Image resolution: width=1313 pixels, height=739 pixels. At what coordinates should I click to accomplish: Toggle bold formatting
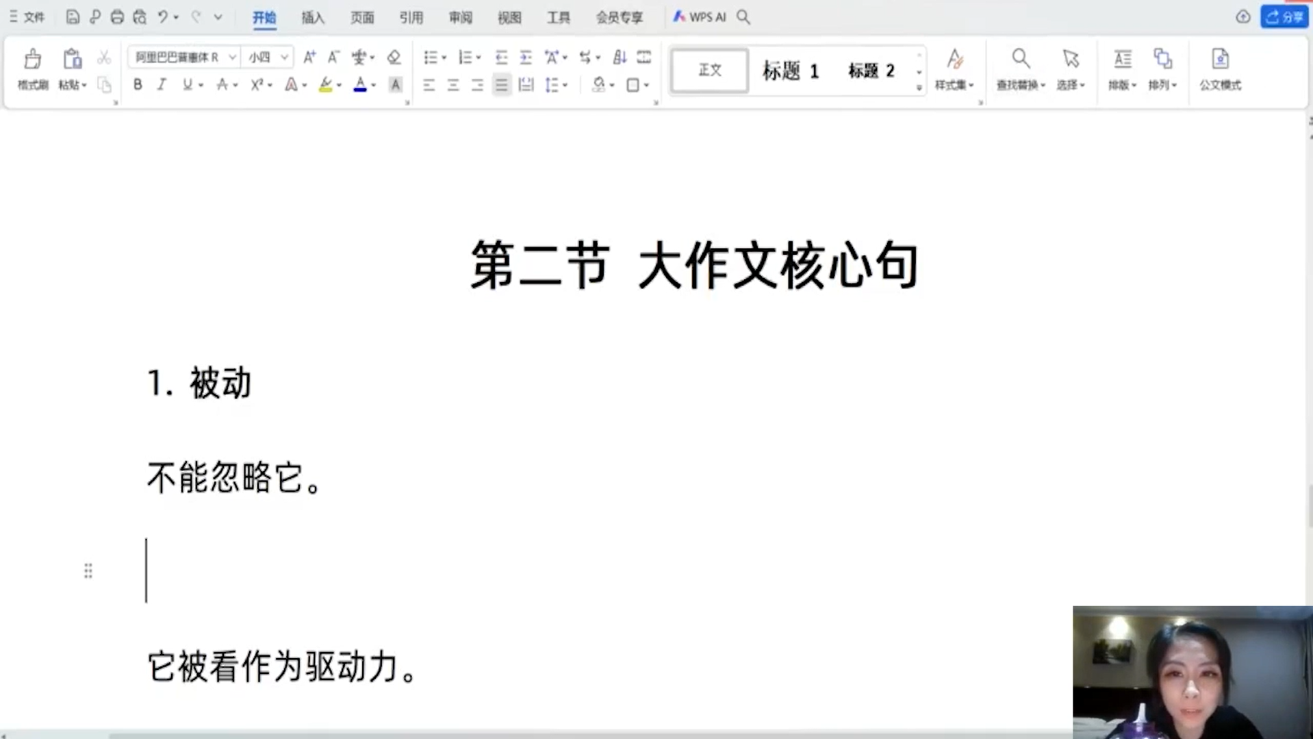coord(138,85)
